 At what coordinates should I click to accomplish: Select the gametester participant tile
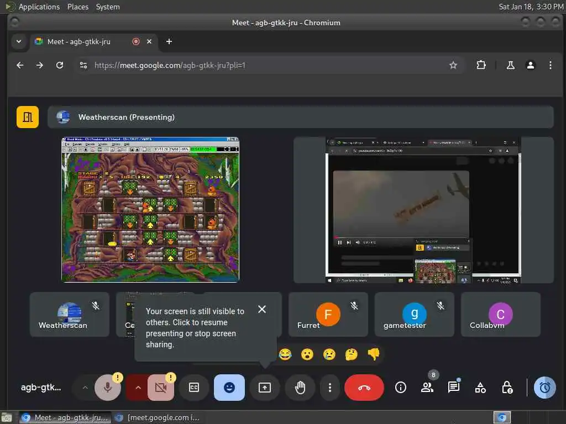pyautogui.click(x=415, y=314)
